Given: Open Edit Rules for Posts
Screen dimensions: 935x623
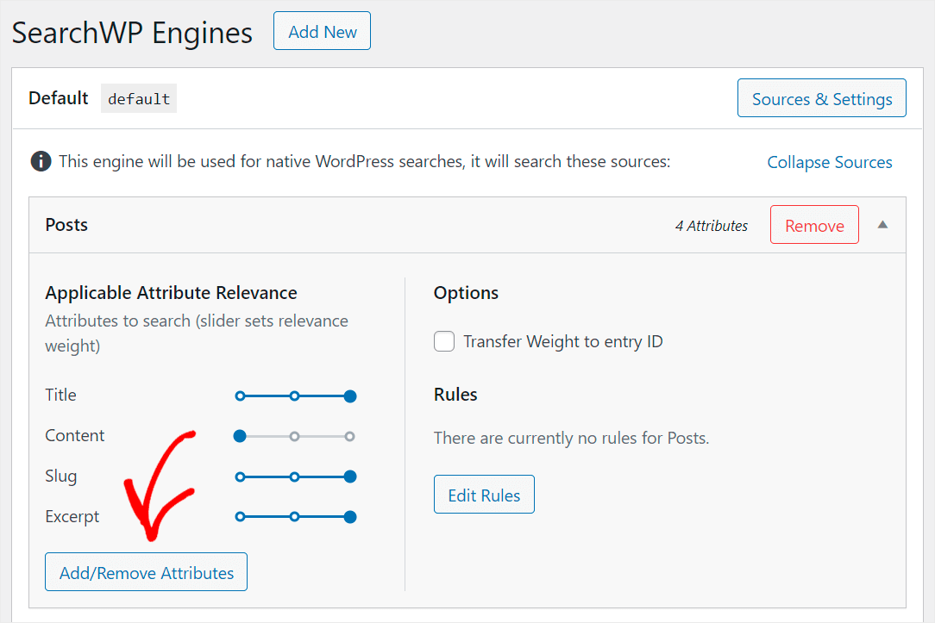Looking at the screenshot, I should point(484,495).
